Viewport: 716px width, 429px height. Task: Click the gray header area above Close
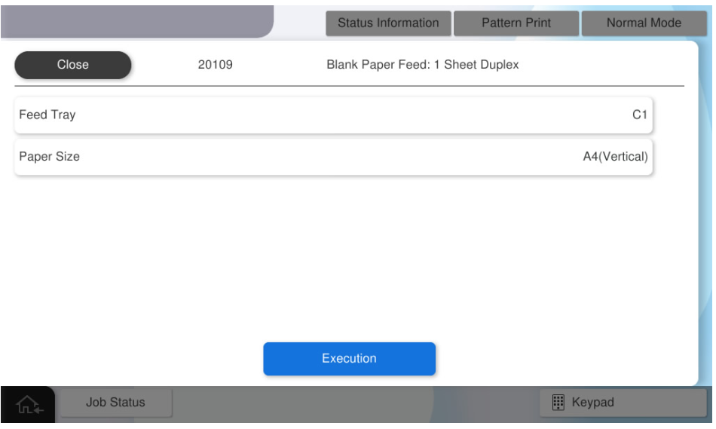tap(136, 19)
